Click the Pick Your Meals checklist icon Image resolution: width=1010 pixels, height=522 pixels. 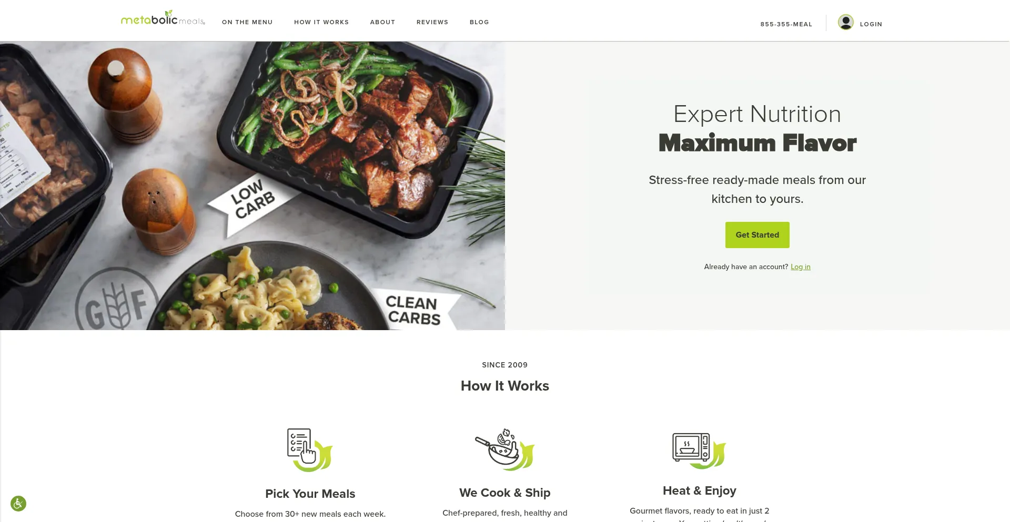click(x=310, y=450)
